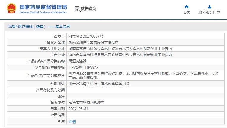The image size is (227, 128).
Task: Click the 型号规格/包装规格 label
Action: coord(49,67)
